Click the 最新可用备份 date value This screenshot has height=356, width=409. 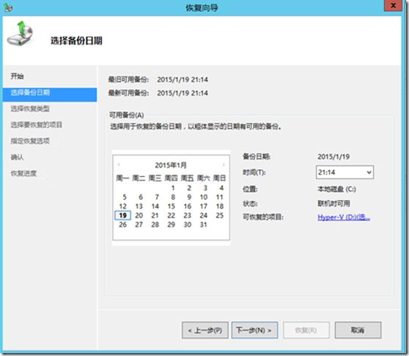183,93
